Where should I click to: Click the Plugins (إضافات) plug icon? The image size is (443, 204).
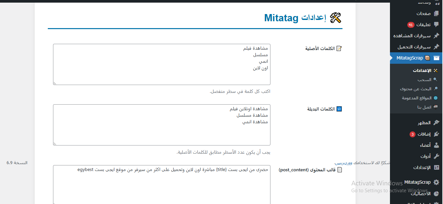click(x=436, y=134)
